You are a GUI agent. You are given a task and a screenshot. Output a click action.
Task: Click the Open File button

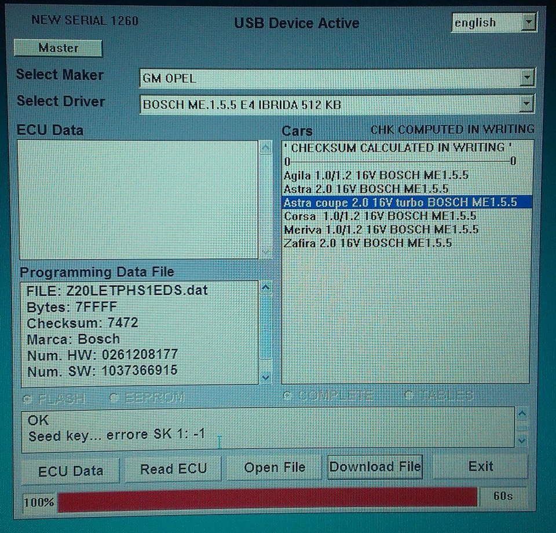point(275,468)
